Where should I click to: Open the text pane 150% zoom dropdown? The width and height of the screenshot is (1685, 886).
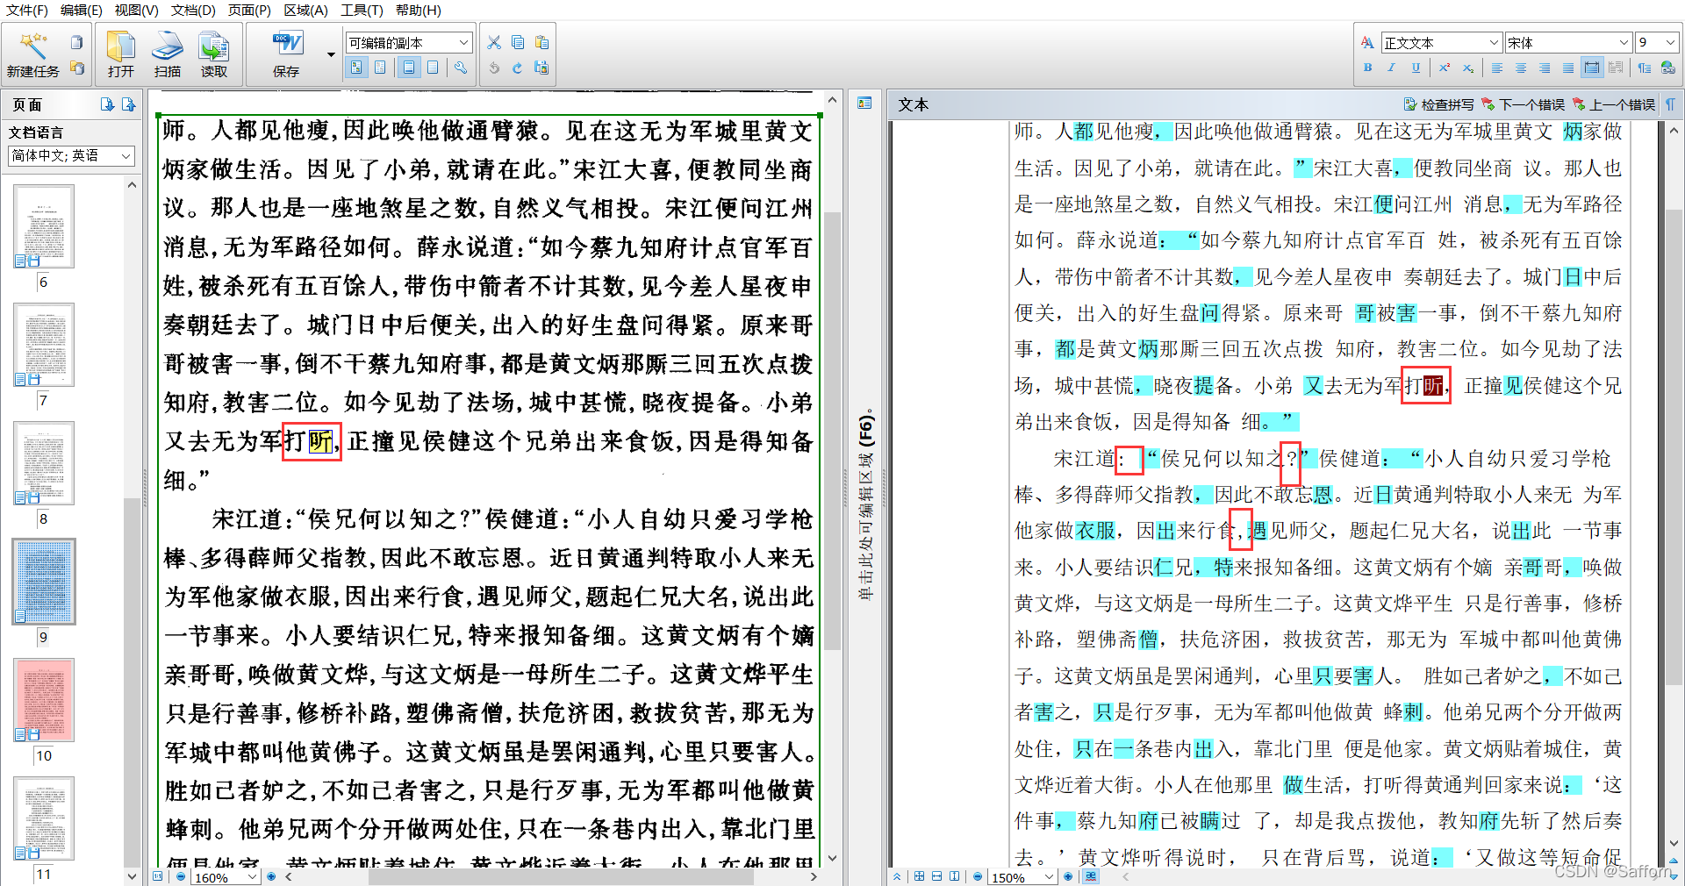[x=1022, y=876]
